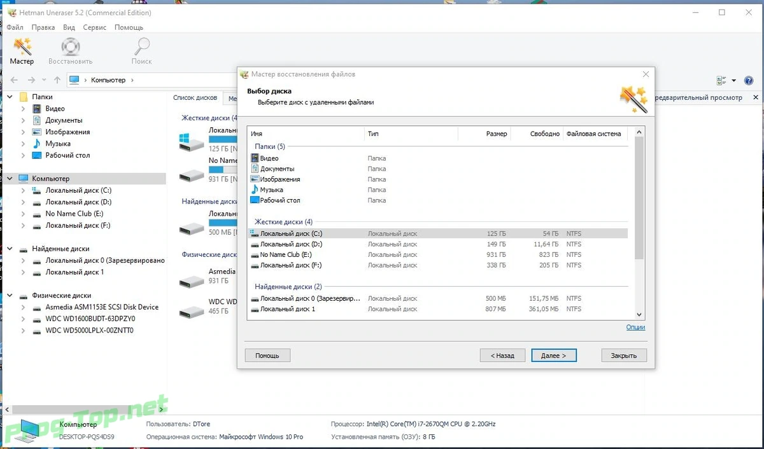Viewport: 764px width, 449px height.
Task: Switch to the Список дисков tab
Action: tap(195, 97)
